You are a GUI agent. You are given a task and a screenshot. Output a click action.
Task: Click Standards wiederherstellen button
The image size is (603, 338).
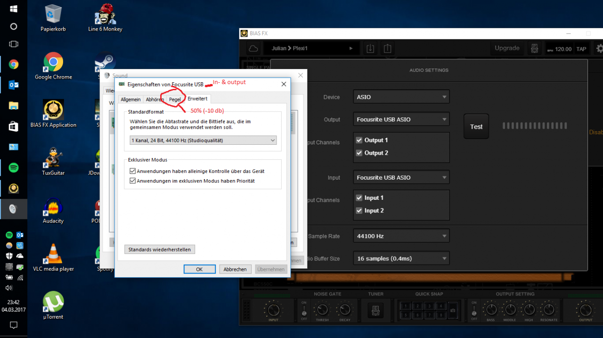tap(160, 249)
